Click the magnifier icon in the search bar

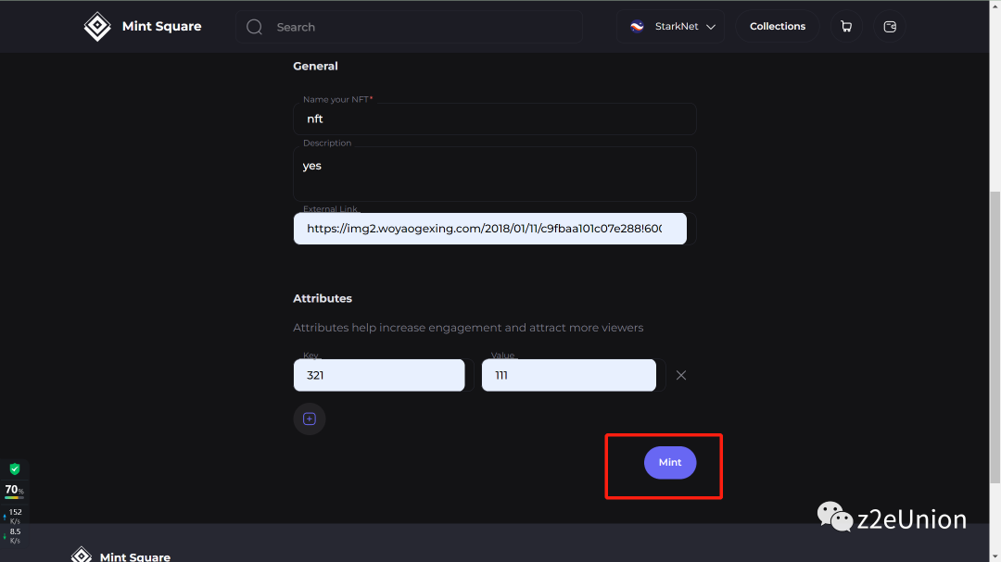pos(254,27)
